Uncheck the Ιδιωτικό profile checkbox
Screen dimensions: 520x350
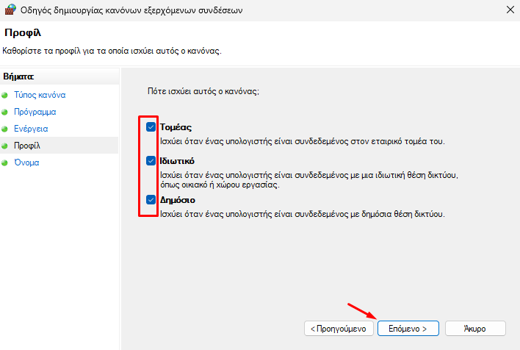point(151,161)
